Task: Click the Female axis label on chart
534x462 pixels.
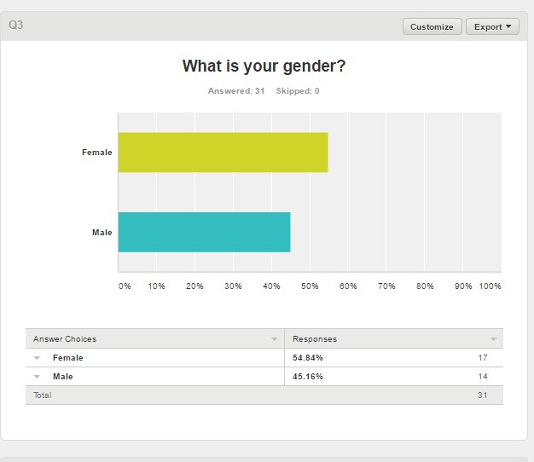Action: [x=96, y=153]
